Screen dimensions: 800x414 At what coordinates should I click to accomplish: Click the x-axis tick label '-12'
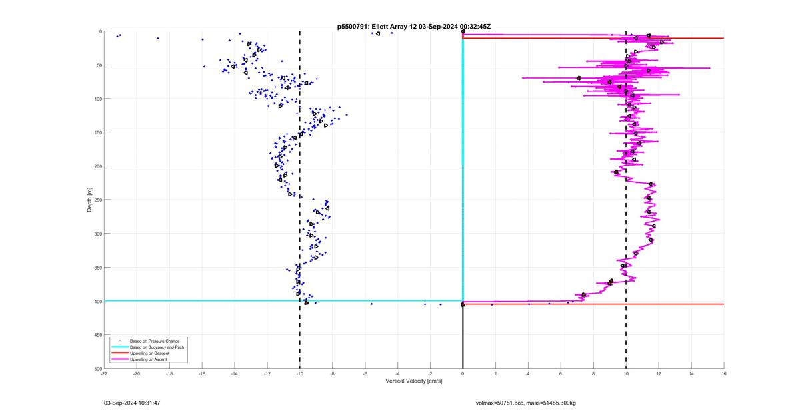267,374
